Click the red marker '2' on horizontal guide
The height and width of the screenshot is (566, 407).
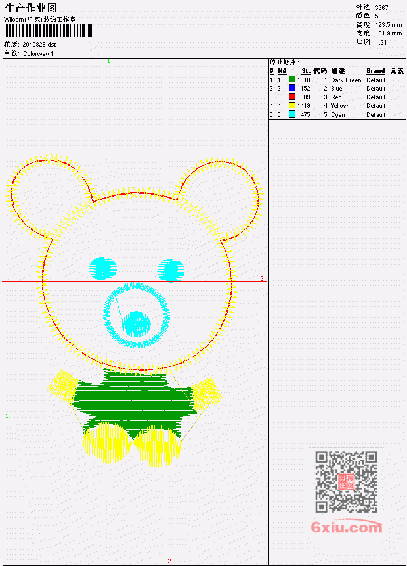pos(262,278)
